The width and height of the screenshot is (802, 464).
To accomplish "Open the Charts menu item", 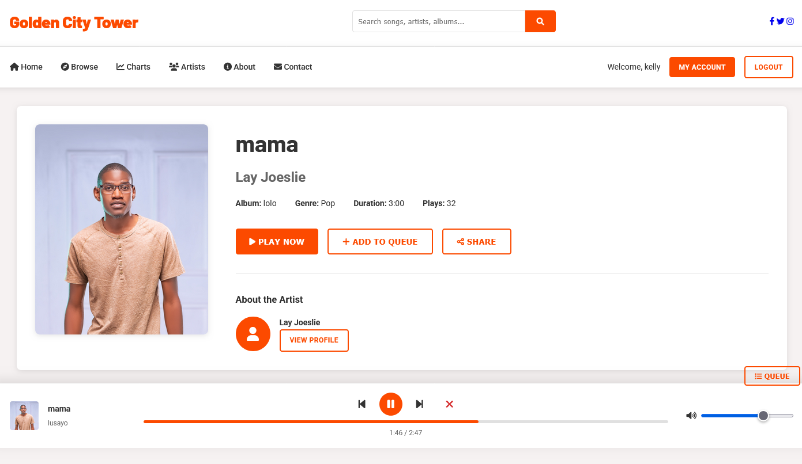I will [133, 67].
